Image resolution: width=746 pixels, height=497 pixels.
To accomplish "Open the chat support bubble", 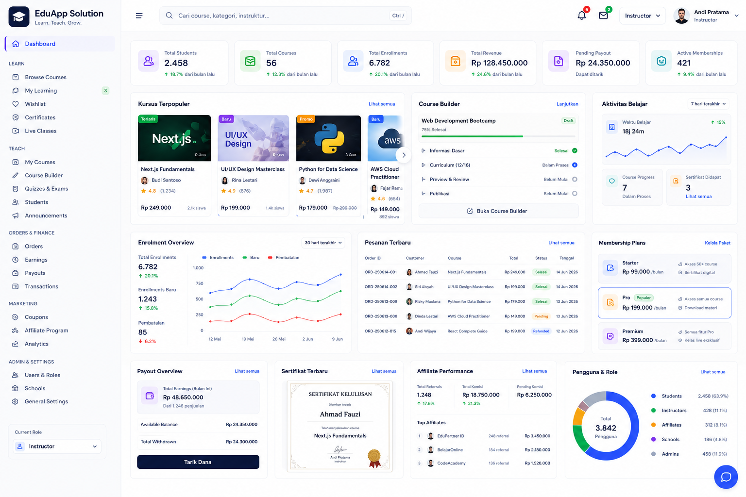I will pyautogui.click(x=726, y=477).
